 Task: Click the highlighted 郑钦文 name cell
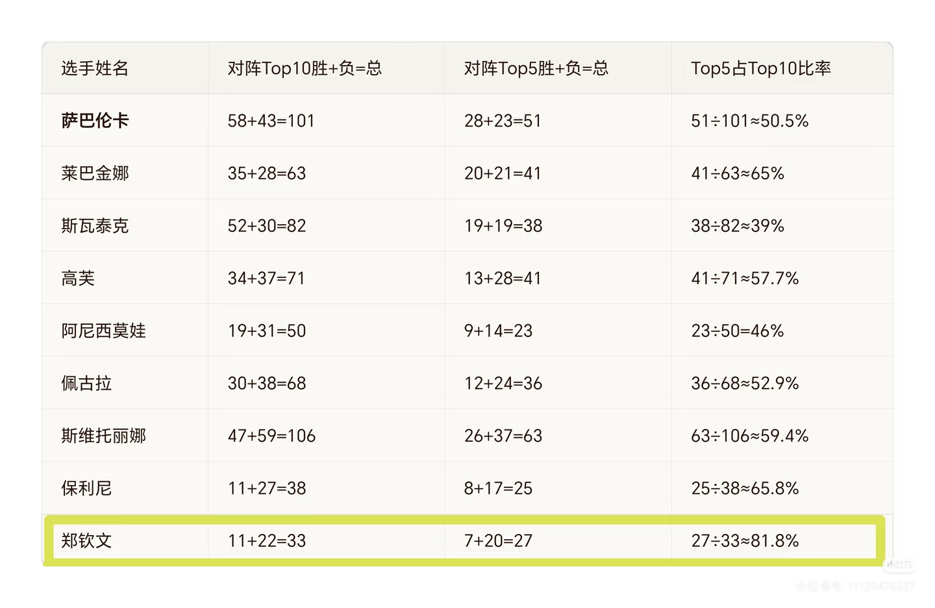[x=86, y=540]
